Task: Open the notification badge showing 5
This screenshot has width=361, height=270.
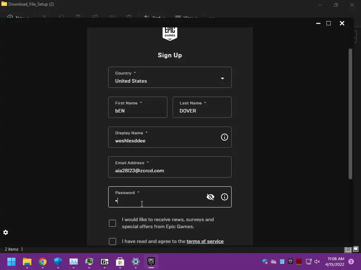Action: [351, 262]
